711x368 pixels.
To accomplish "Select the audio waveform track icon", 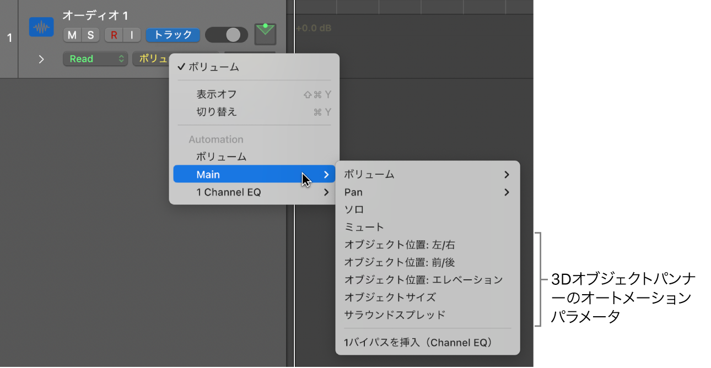I will click(x=41, y=26).
